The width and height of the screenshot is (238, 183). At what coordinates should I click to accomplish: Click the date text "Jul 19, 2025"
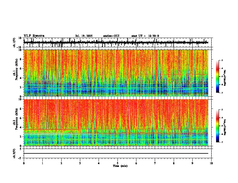click(x=84, y=36)
